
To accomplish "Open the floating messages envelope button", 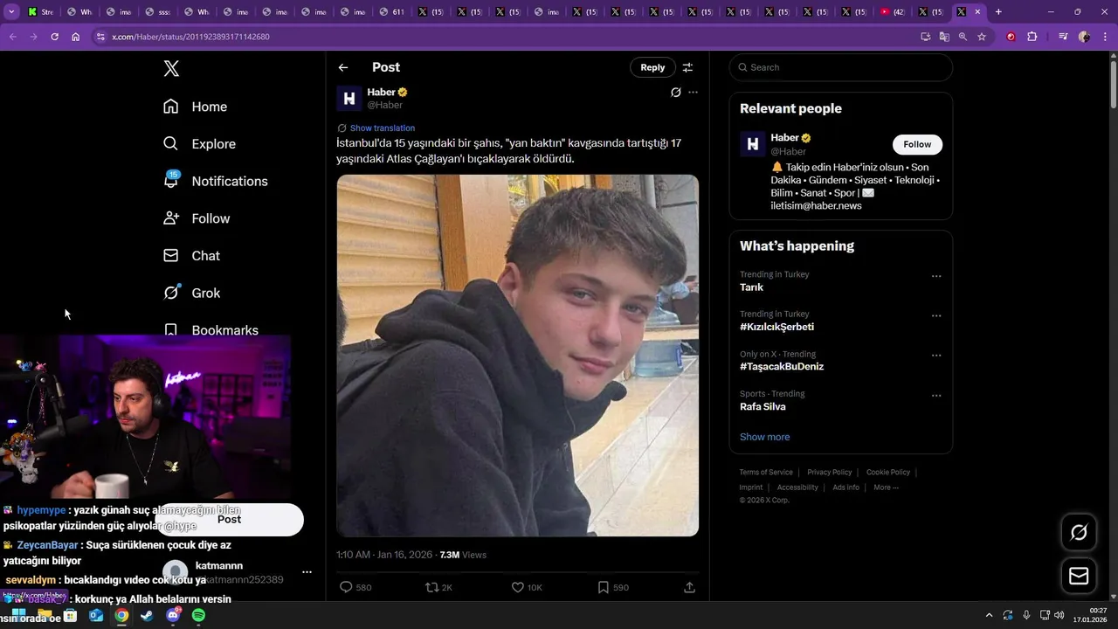I will pyautogui.click(x=1079, y=576).
